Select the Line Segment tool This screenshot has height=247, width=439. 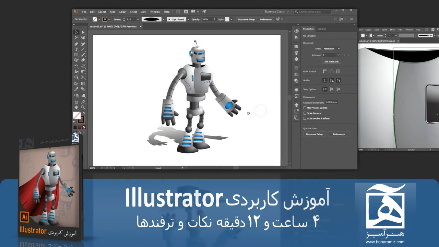pyautogui.click(x=83, y=49)
